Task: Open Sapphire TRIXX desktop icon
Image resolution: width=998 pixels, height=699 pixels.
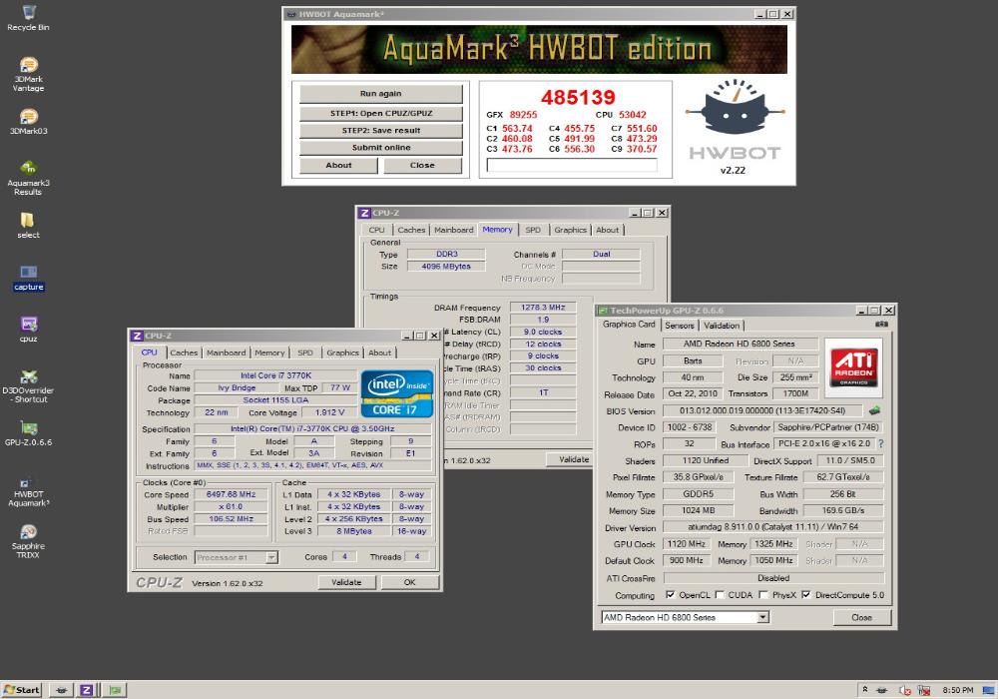Action: pos(28,541)
